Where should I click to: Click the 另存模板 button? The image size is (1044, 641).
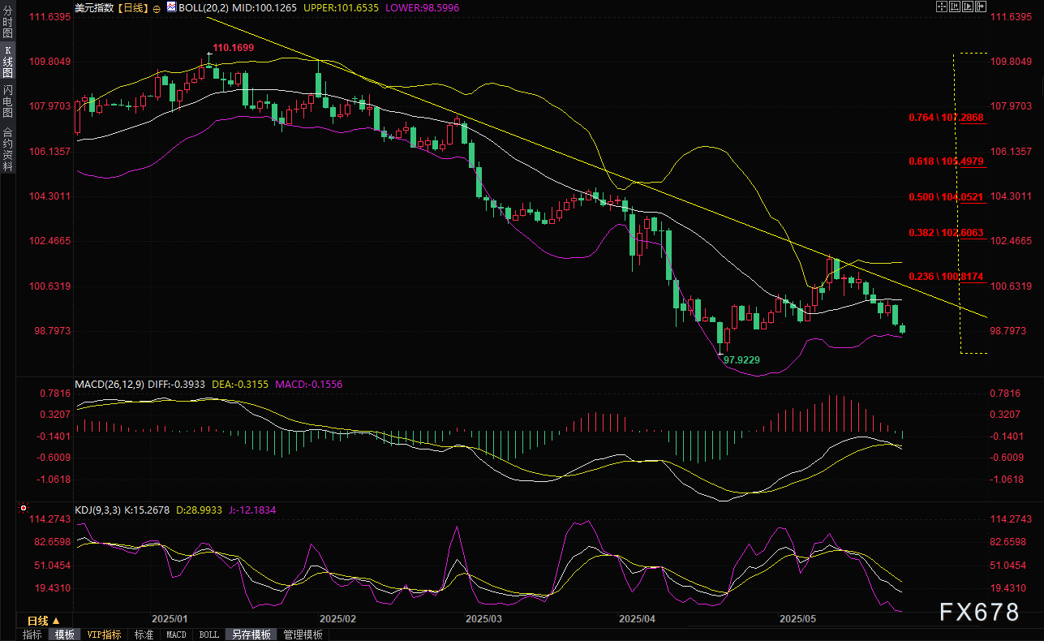tap(251, 635)
